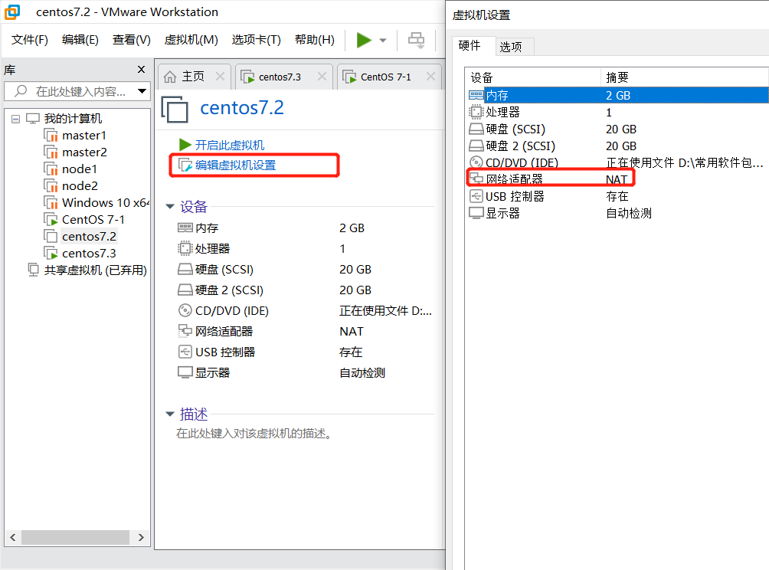Open the power options dropdown arrow in toolbar
Viewport: 769px width, 570px height.
383,41
